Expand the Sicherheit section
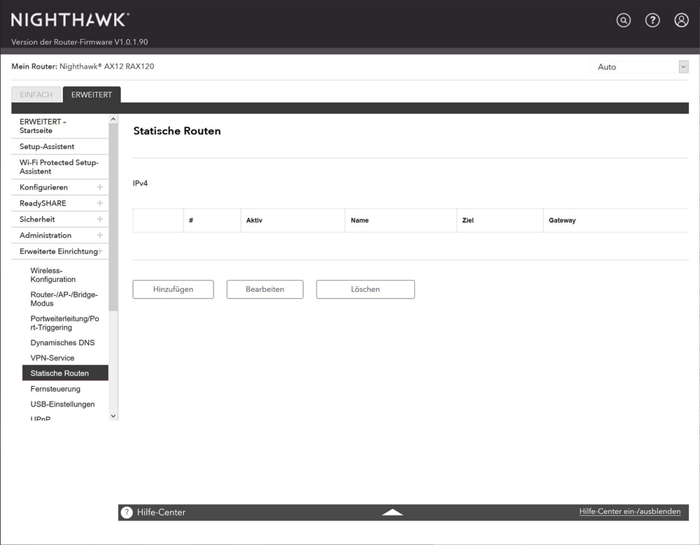This screenshot has width=700, height=545. (x=99, y=220)
